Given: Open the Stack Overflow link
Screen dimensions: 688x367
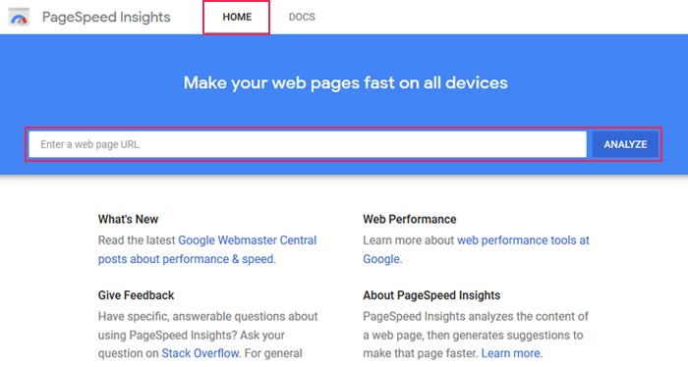Looking at the screenshot, I should coord(201,353).
